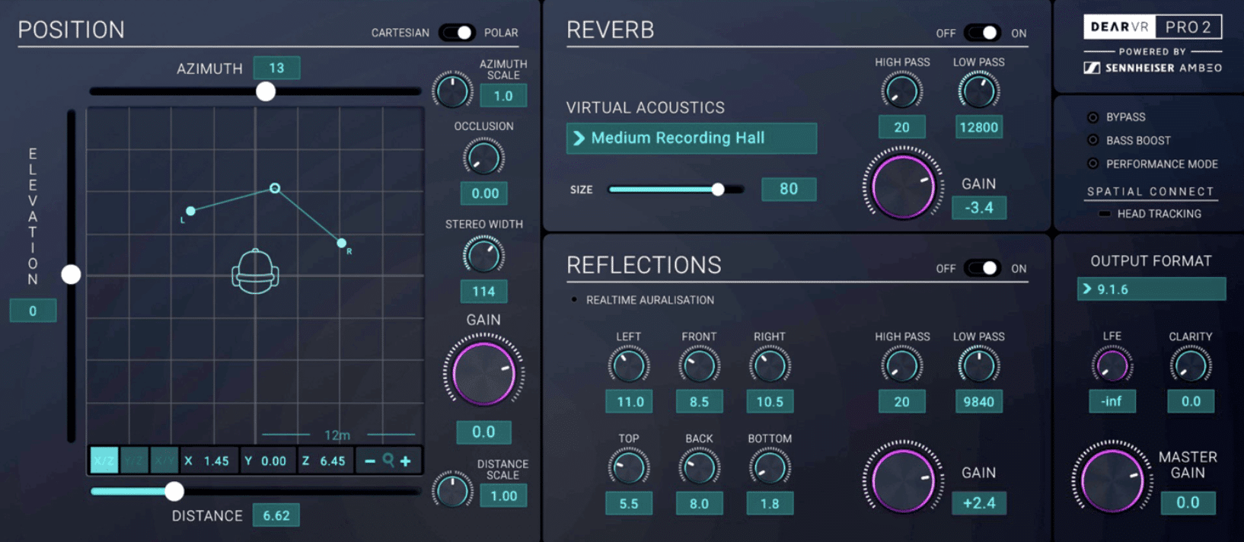
Task: Click the Reverb High Pass knob
Action: (902, 91)
